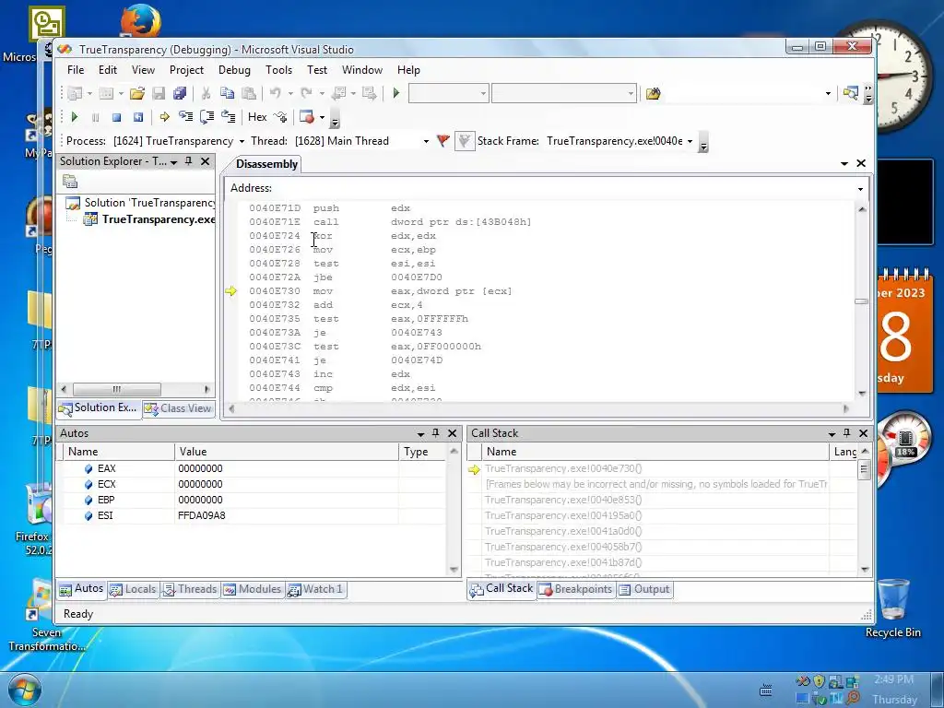Click the Cut scissors icon
944x708 pixels.
206,93
